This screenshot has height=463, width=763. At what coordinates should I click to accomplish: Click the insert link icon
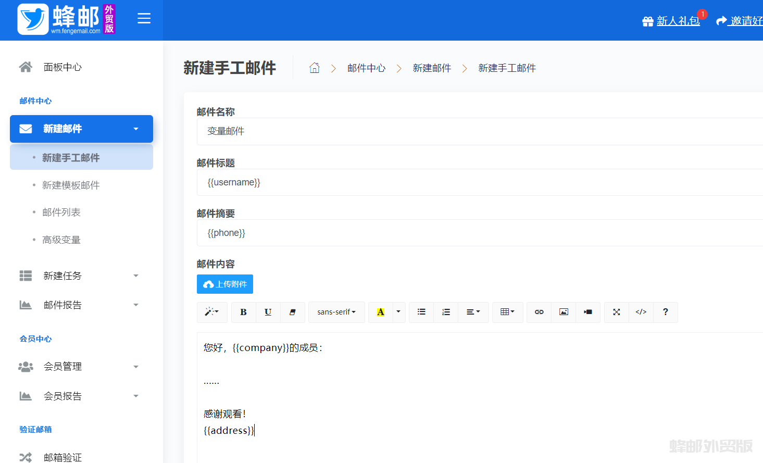(539, 312)
